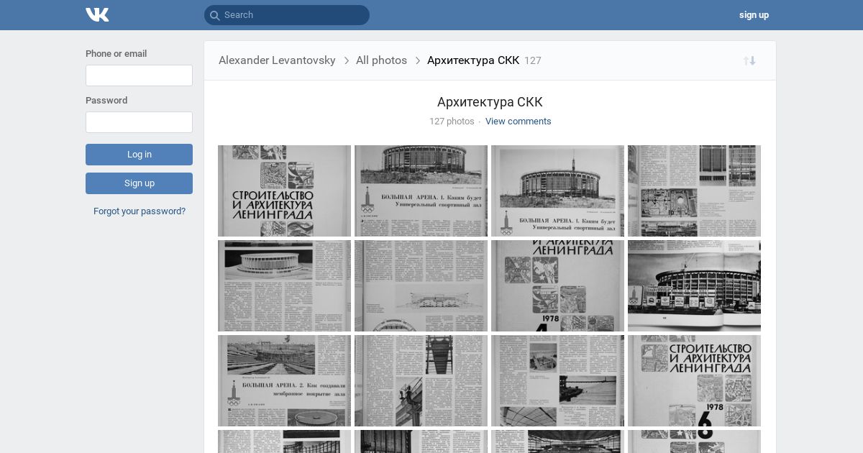Open magazine cover 1978 issue 6 photo
The width and height of the screenshot is (863, 453).
[694, 380]
